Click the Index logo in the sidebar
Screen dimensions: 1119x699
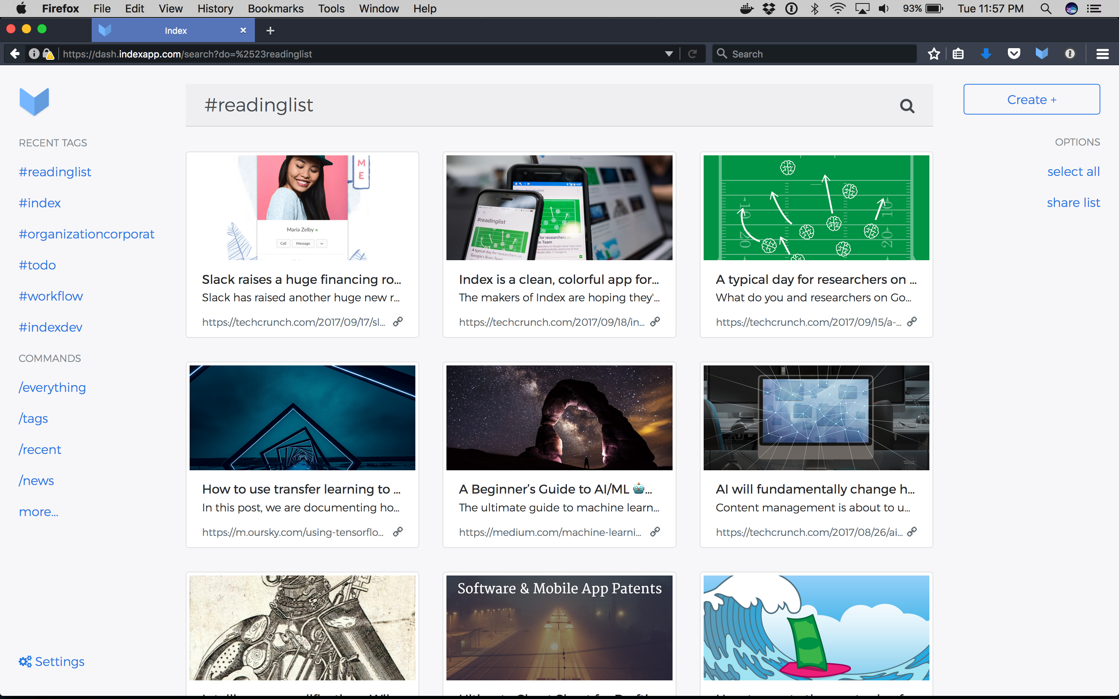(x=34, y=101)
